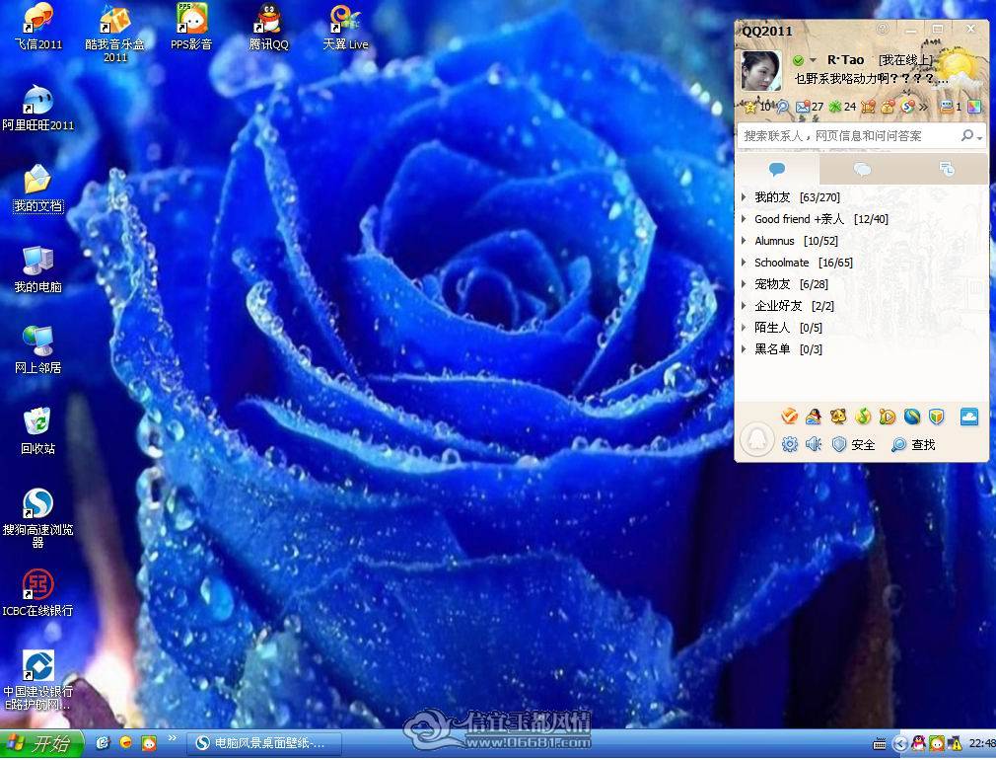This screenshot has height=760, width=996.
Task: Switch to the groups tab in QQ
Action: coord(862,169)
